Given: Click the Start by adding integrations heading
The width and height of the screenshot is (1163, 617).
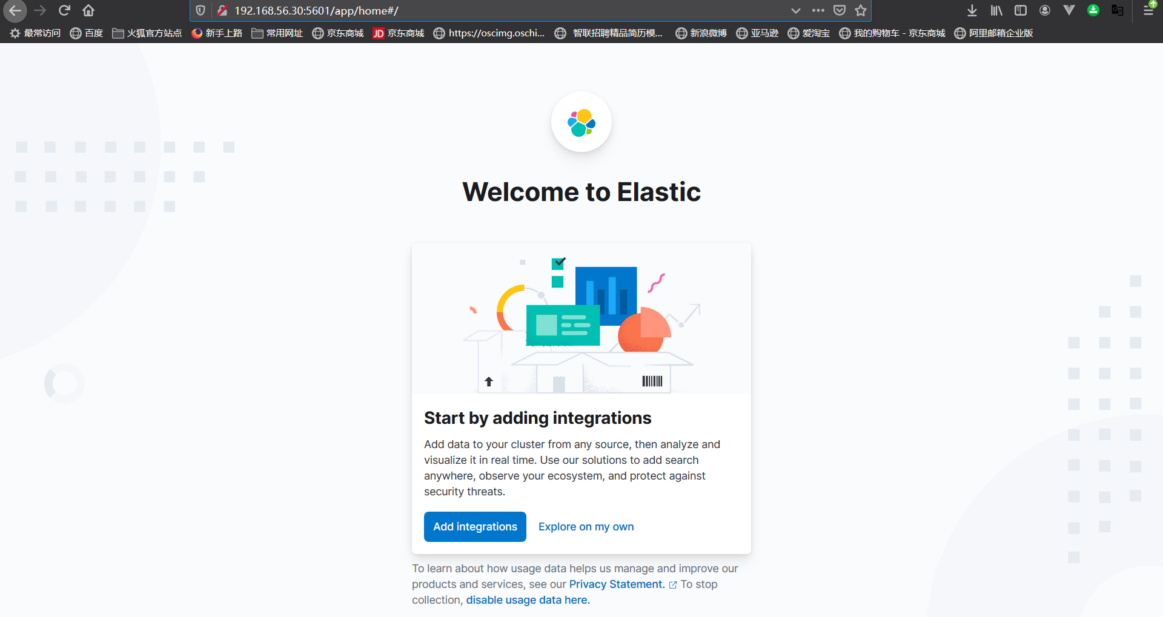Looking at the screenshot, I should click(x=538, y=418).
